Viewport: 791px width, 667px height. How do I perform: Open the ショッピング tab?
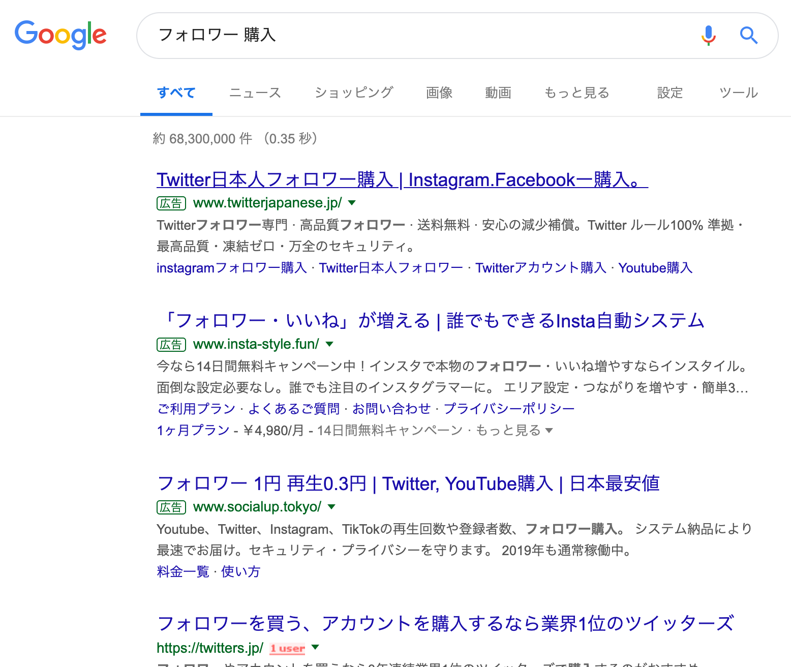click(x=354, y=93)
